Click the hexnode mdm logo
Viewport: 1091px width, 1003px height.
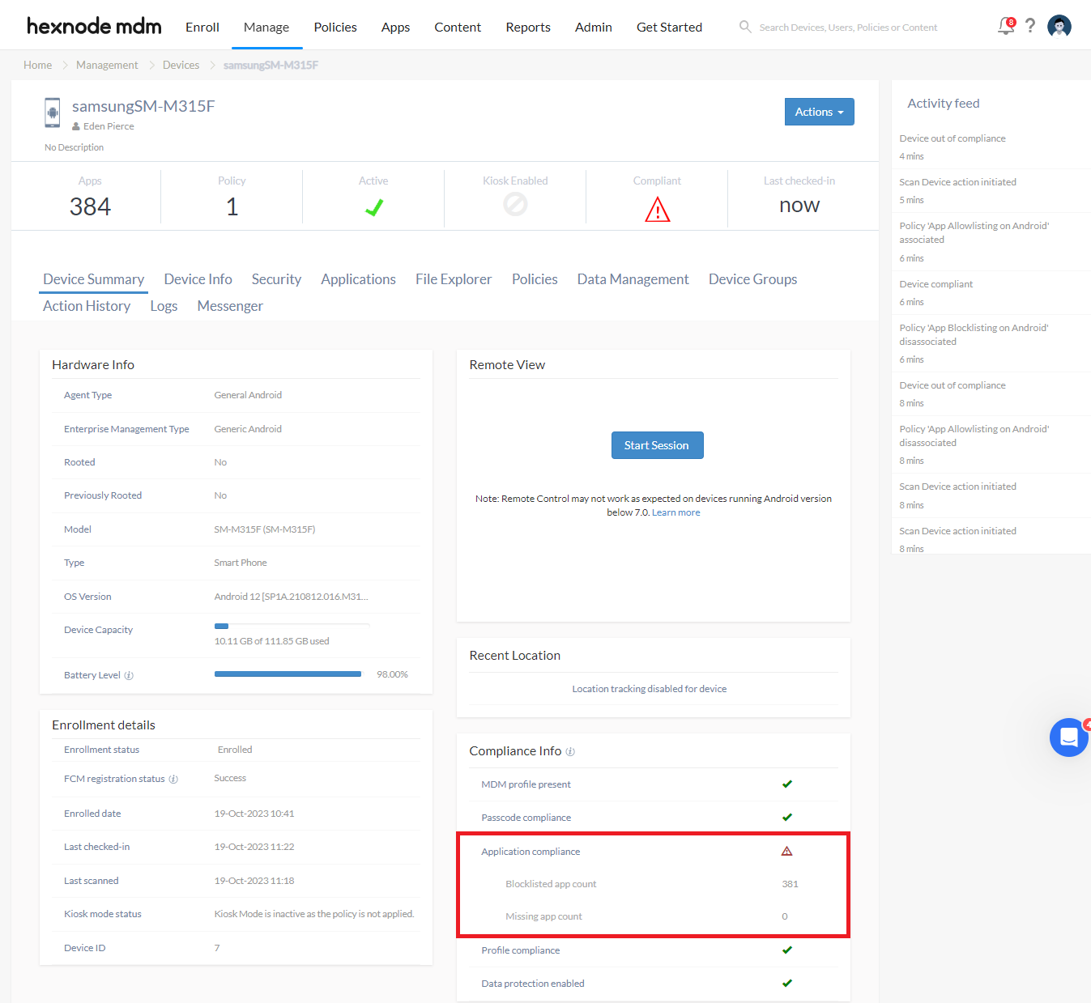click(x=94, y=26)
